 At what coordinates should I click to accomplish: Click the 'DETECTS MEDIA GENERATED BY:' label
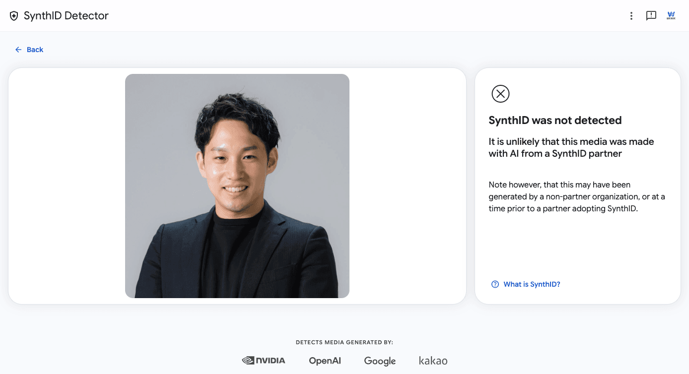click(344, 342)
